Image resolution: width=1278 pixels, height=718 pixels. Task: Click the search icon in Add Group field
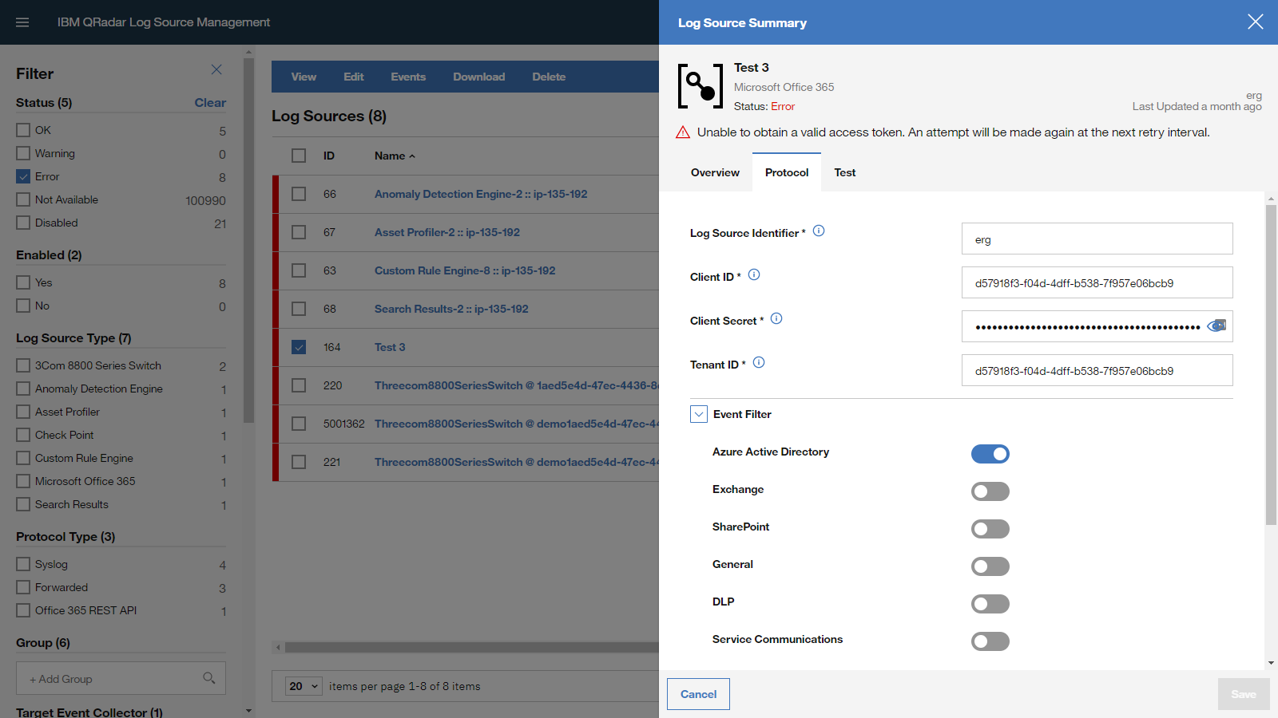[x=209, y=678]
